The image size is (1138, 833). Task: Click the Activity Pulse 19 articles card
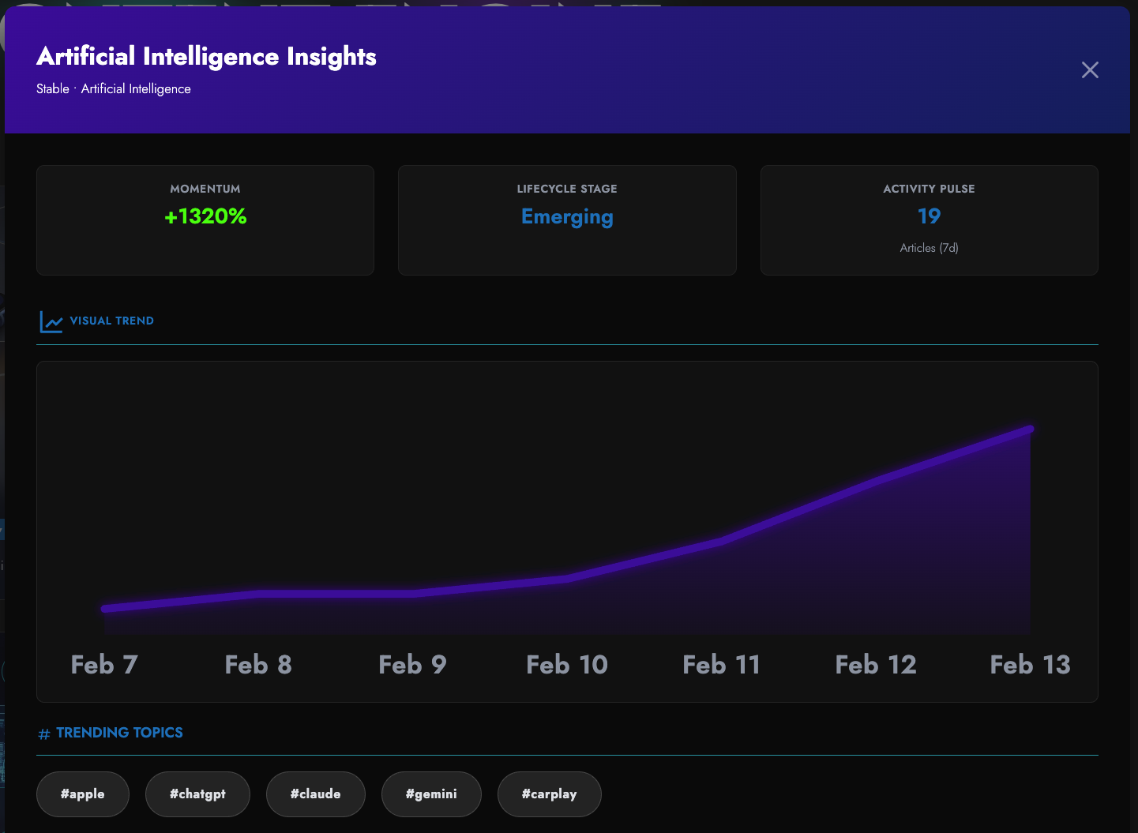click(x=929, y=220)
